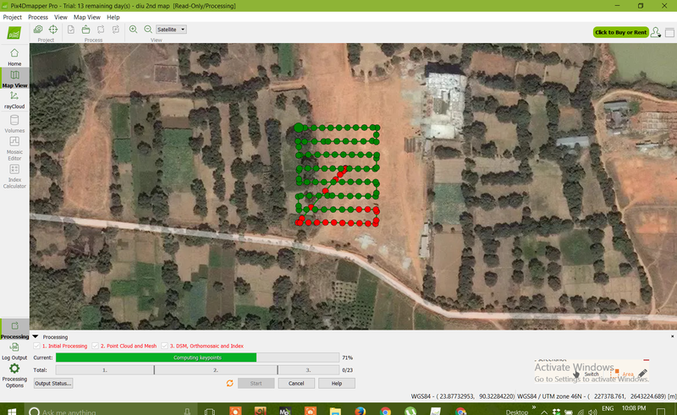Open the rayCloud view in sidebar
This screenshot has width=677, height=415.
point(14,100)
